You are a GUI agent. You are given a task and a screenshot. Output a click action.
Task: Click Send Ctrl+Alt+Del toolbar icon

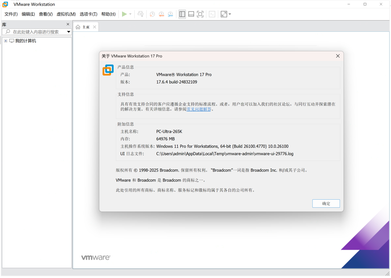[x=140, y=14]
